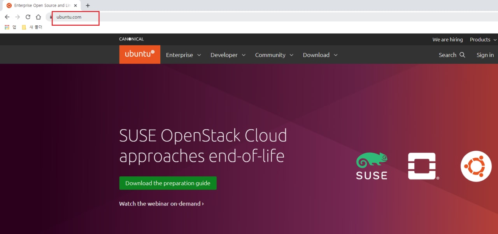Click the browser forward arrow

(x=18, y=17)
